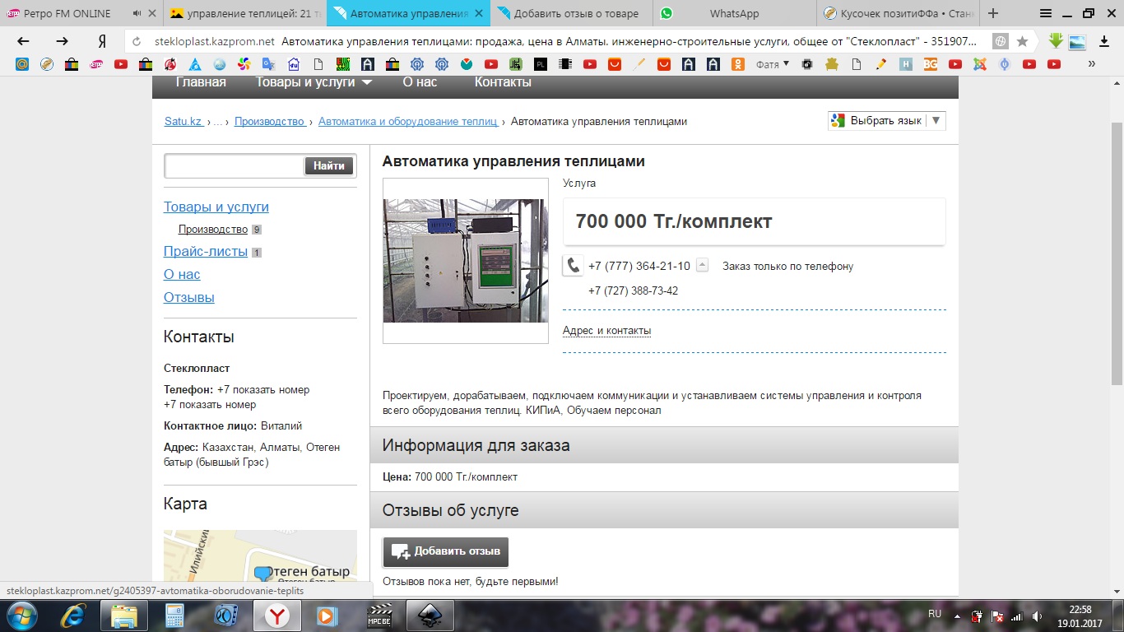1124x632 pixels.
Task: Show hidden bookmarks with » chevron
Action: pyautogui.click(x=1092, y=64)
